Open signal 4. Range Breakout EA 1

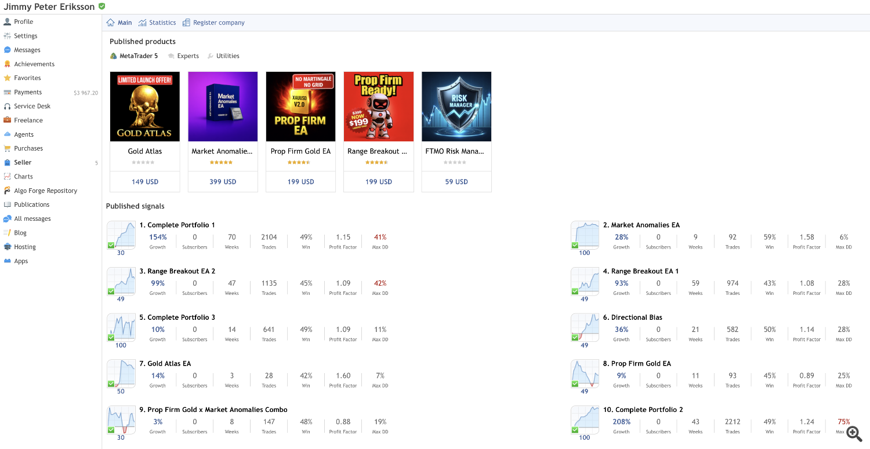click(641, 271)
